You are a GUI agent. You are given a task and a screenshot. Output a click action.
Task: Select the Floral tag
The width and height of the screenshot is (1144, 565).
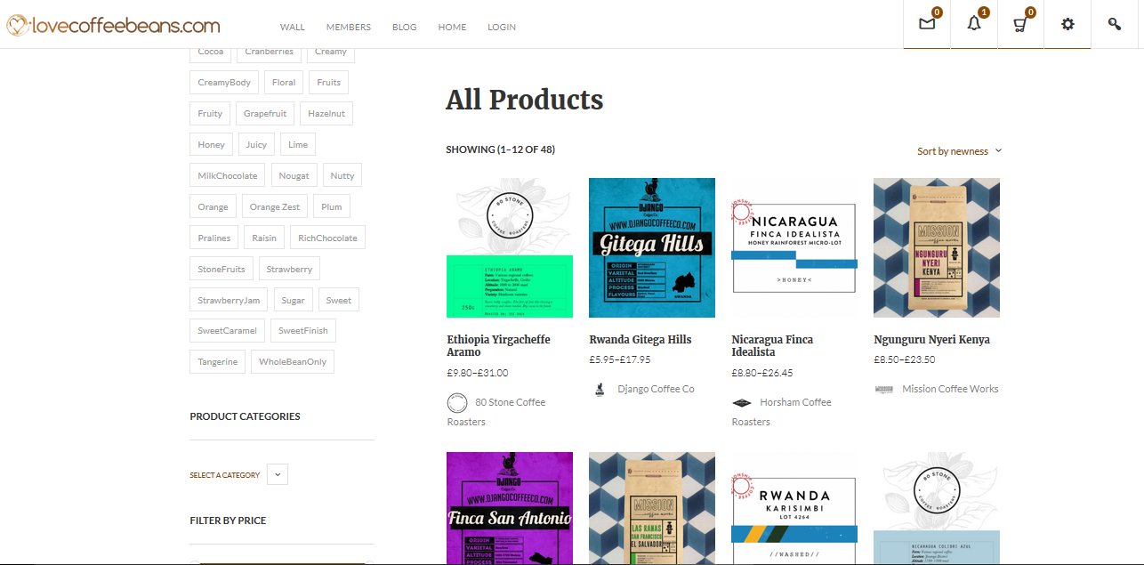click(284, 83)
